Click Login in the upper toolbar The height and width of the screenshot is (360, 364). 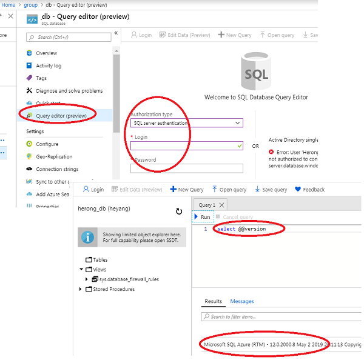(141, 35)
